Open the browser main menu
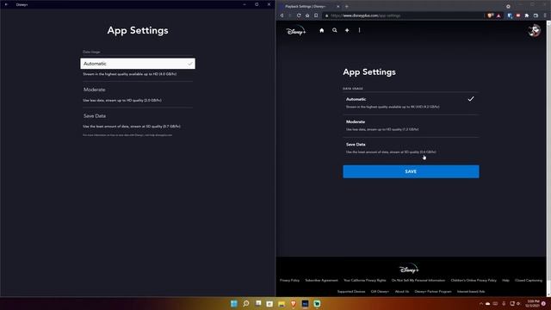 click(545, 15)
